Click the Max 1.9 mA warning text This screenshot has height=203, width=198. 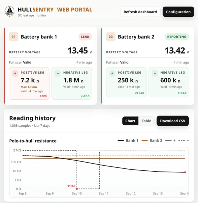(29, 87)
